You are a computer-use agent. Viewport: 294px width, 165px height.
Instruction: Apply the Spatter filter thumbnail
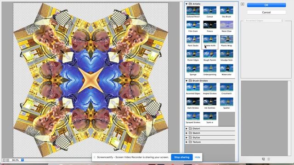(x=226, y=102)
